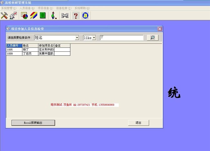
Task: Select the 人员编号 column header
Action: tap(14, 46)
